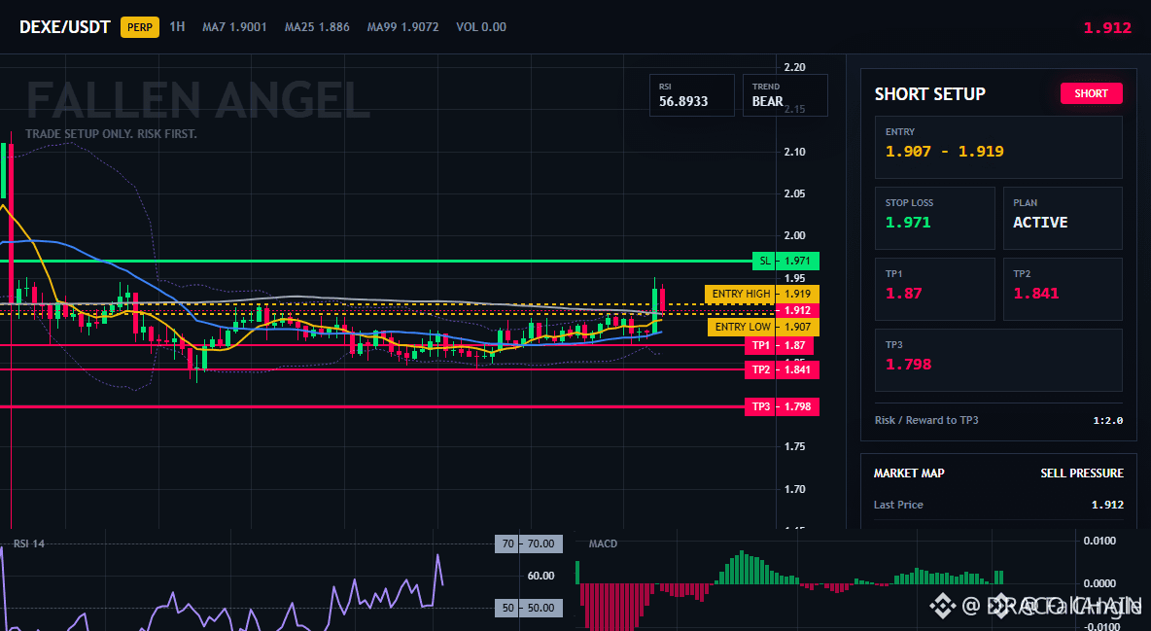Viewport: 1151px width, 631px height.
Task: Click the MA25 1.886 indicator label
Action: click(x=317, y=27)
